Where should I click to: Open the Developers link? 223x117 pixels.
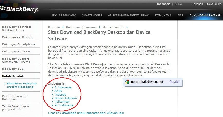(x=214, y=4)
